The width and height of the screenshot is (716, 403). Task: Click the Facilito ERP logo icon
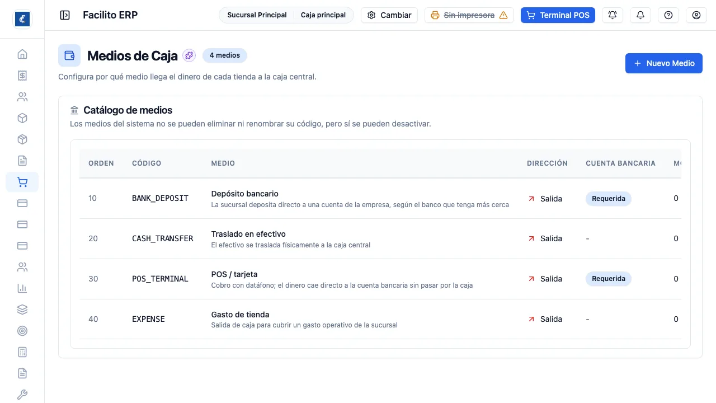[x=22, y=19]
